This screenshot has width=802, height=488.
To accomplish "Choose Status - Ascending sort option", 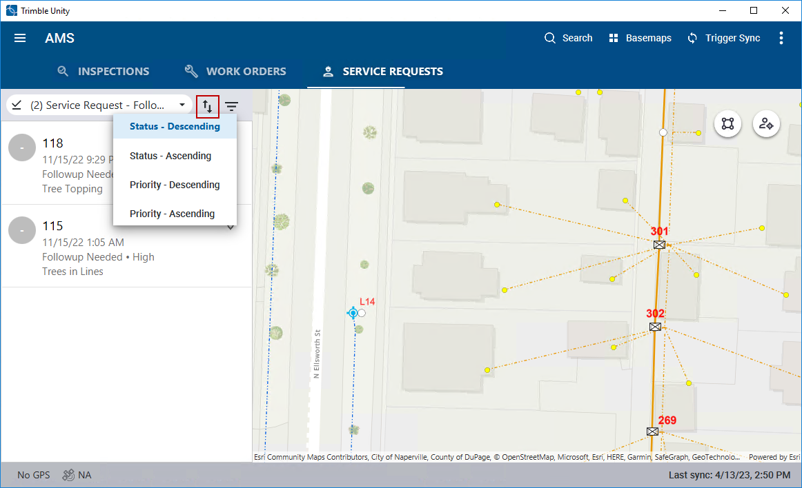I will [170, 156].
